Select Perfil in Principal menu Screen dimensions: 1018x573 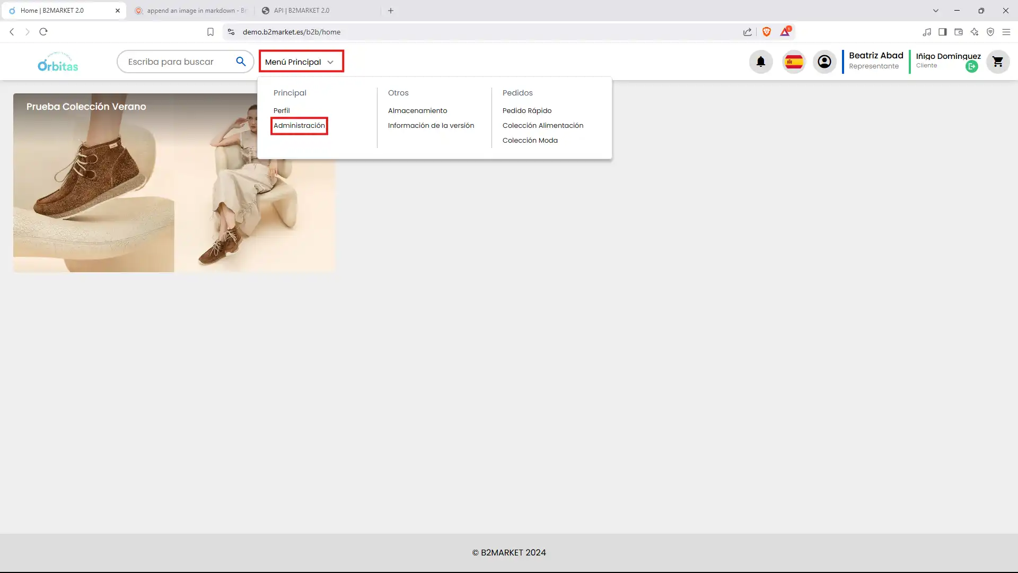[282, 111]
